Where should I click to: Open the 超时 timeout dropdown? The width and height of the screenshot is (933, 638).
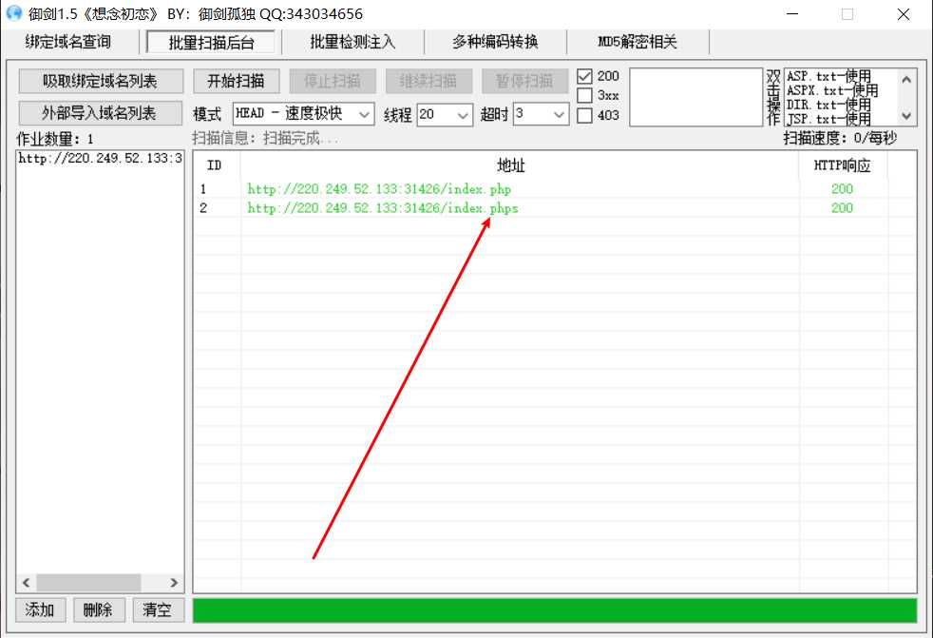point(541,114)
